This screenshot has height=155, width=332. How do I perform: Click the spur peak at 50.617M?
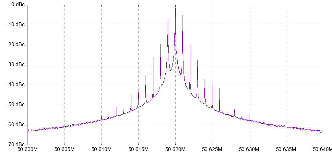153,58
